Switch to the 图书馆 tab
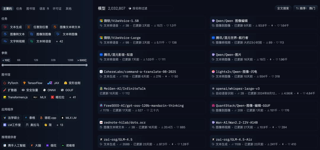Screen dimensions: 320x150 (31, 9)
